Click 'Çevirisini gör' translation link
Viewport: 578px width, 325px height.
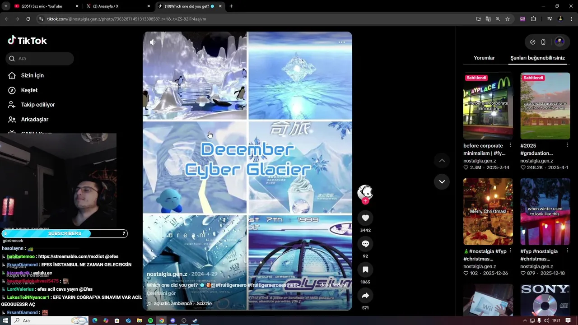(161, 293)
